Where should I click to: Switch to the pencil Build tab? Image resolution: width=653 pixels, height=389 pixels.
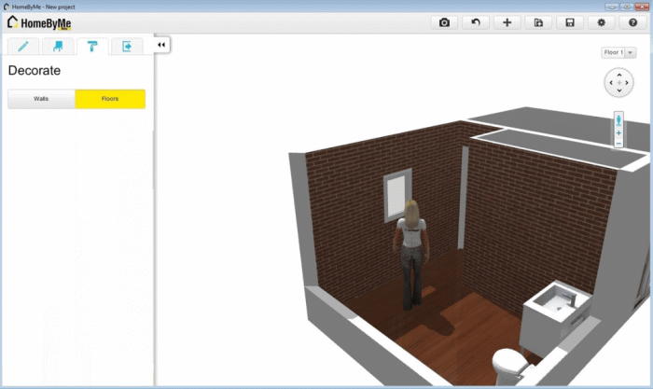point(23,47)
